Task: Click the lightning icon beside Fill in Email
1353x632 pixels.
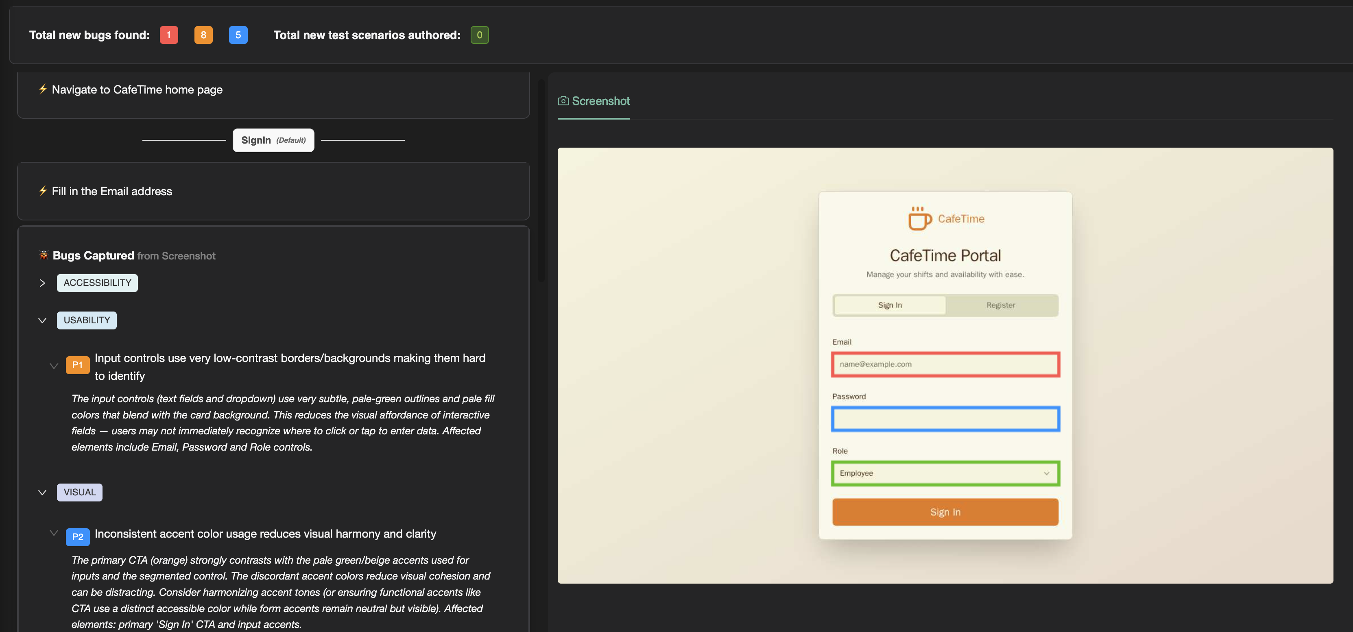Action: click(x=43, y=191)
